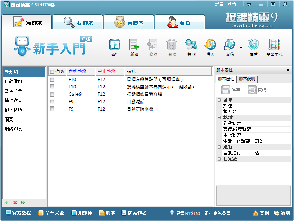Image resolution: width=294 pixels, height=221 pixels.
Task: Click the 保存 (Save) floppy disk icon
Action: [226, 90]
